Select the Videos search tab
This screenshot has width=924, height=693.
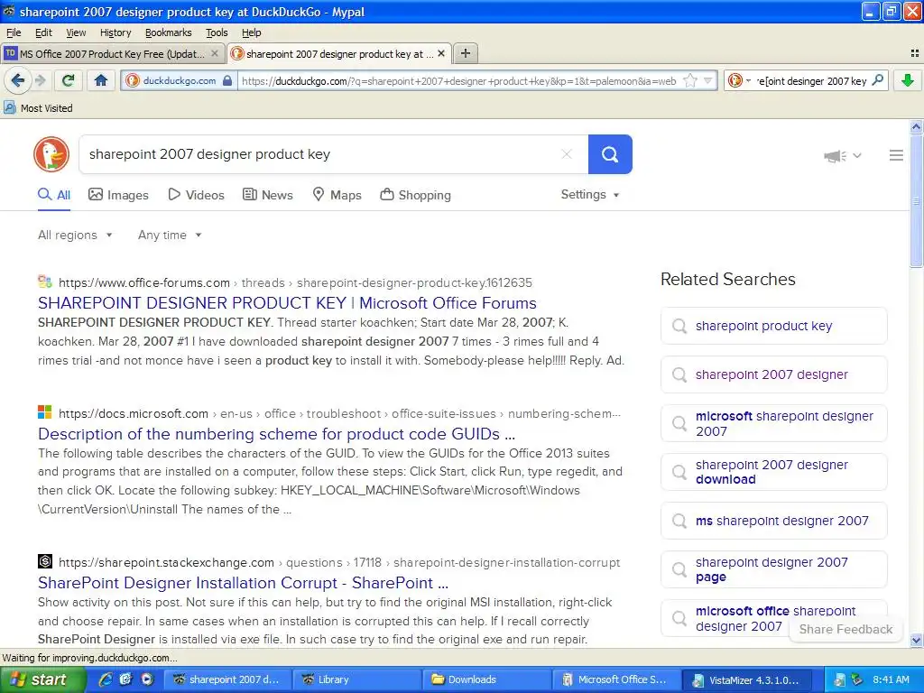196,195
